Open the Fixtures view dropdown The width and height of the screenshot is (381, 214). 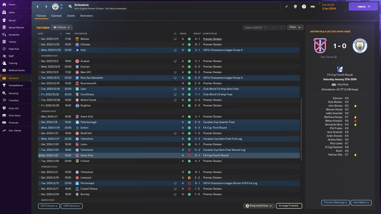coord(62,27)
